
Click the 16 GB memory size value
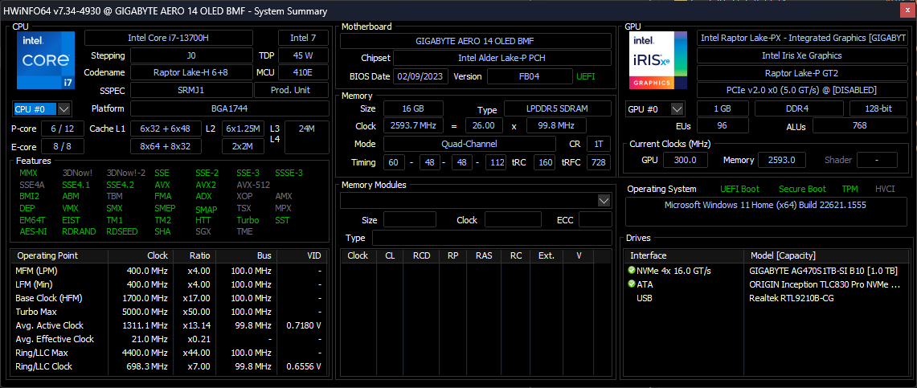[413, 108]
